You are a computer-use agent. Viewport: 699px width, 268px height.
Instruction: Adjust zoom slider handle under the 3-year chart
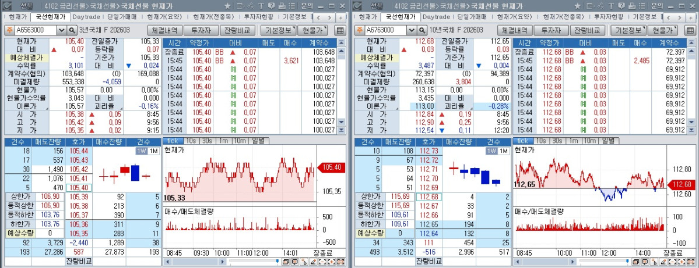click(278, 261)
